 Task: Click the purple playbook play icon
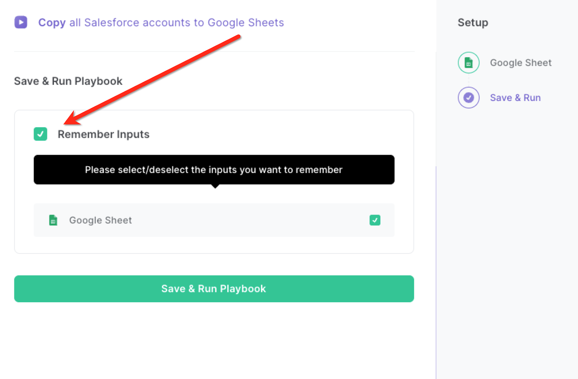[21, 22]
